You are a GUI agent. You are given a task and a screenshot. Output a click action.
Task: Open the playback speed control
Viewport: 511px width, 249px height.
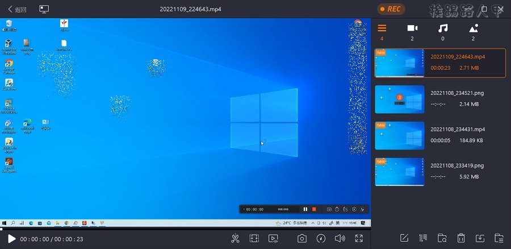pyautogui.click(x=321, y=239)
